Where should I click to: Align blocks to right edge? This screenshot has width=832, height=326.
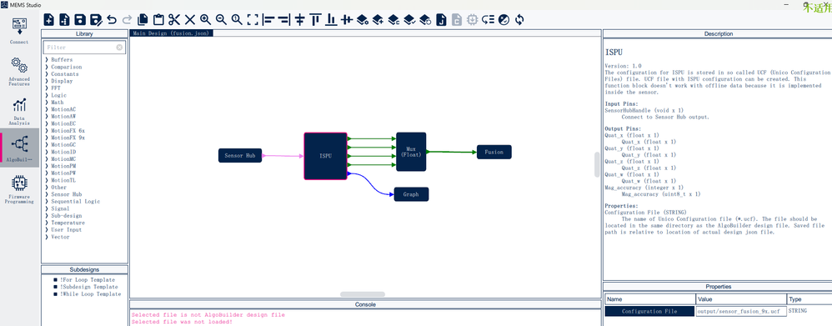coord(284,20)
